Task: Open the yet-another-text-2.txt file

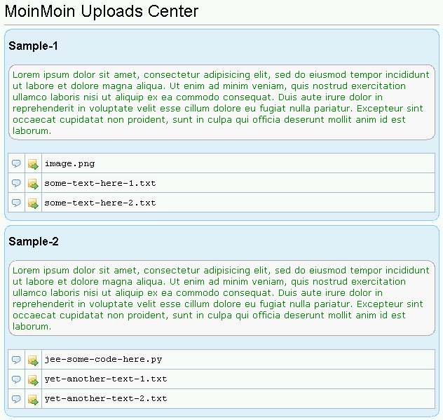Action: [x=105, y=398]
